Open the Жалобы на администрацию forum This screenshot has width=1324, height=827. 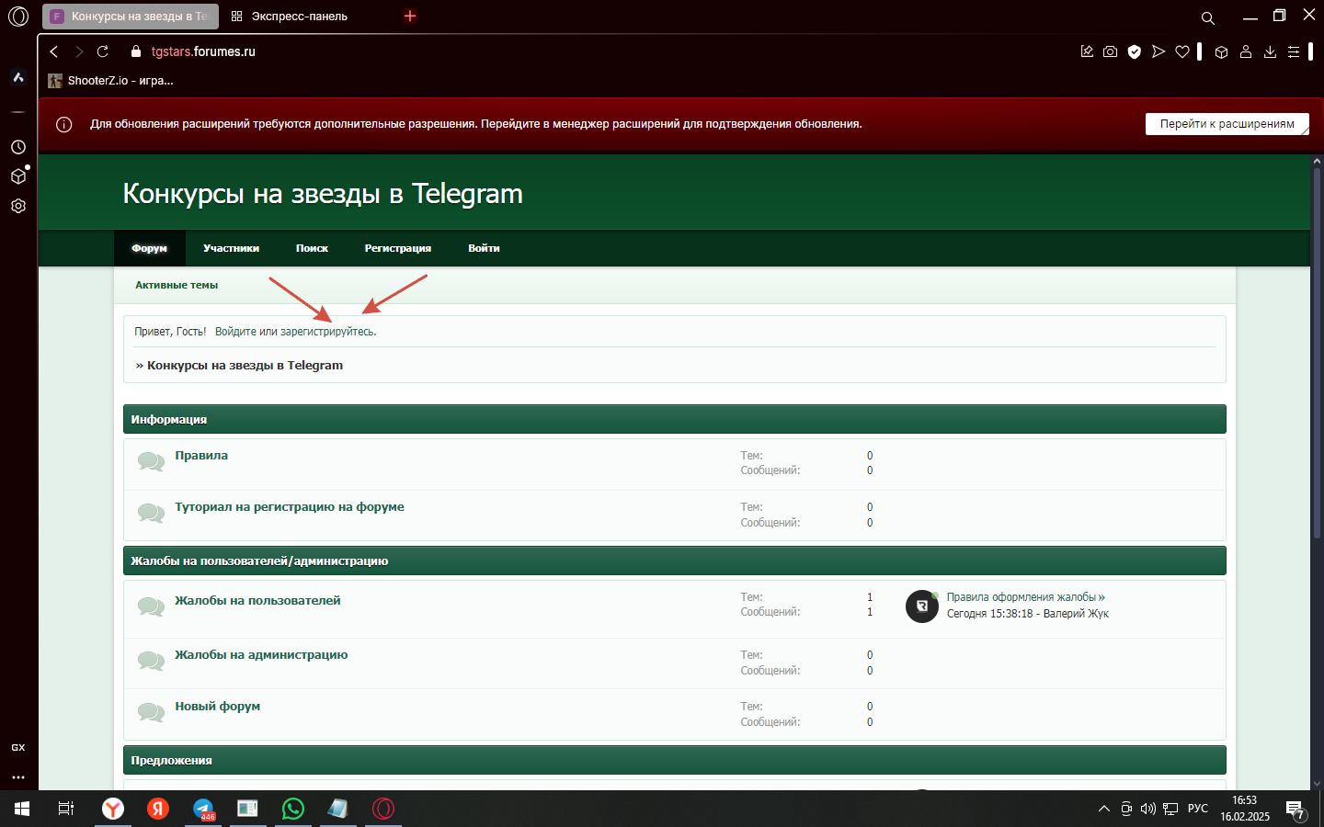pyautogui.click(x=261, y=655)
